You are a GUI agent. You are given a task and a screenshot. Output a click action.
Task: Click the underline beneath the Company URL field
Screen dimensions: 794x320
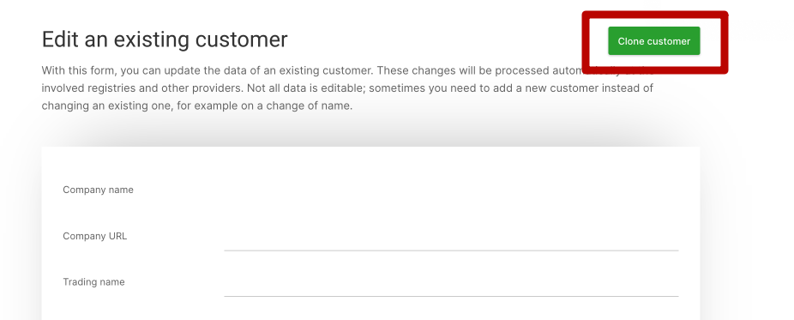(x=451, y=251)
